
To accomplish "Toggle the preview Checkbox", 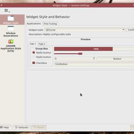I will pyautogui.click(x=40, y=63).
